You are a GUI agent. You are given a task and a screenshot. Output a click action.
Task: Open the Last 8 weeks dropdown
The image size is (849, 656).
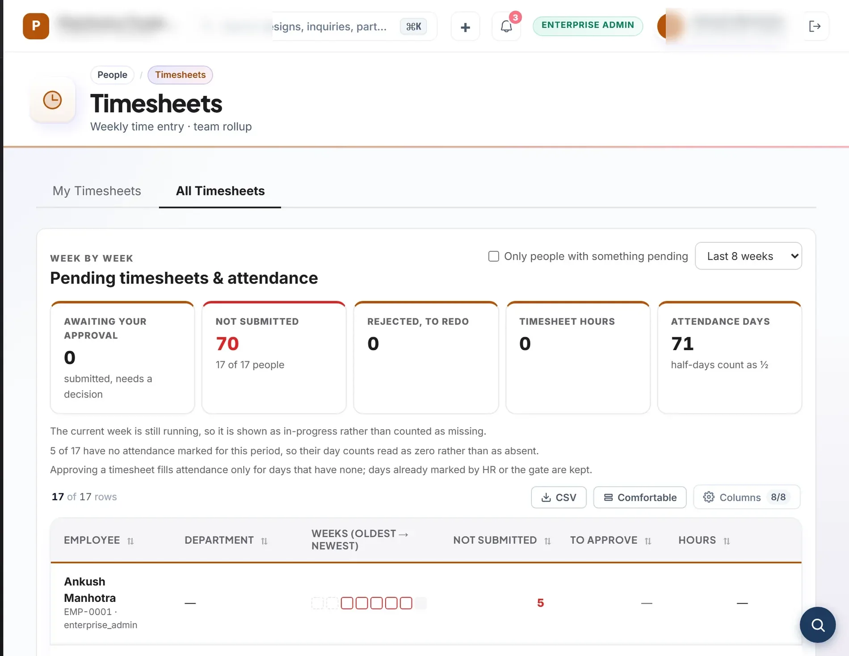coord(748,256)
